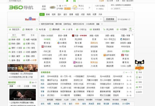The height and width of the screenshot is (106, 155).
Task: Select the 地图 search tab
Action: (77, 14)
